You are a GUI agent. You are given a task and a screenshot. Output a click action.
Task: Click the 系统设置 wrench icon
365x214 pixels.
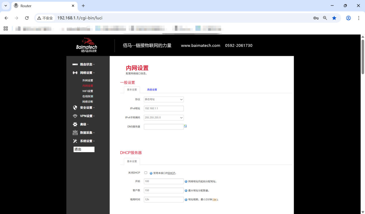pos(75,141)
